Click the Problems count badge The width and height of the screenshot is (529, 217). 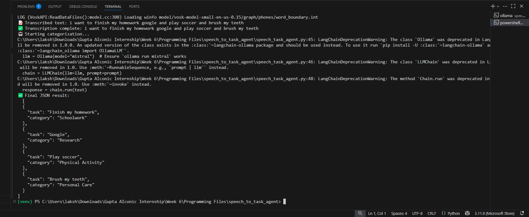point(39,7)
